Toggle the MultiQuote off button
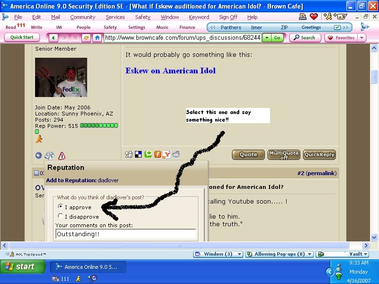 (284, 155)
